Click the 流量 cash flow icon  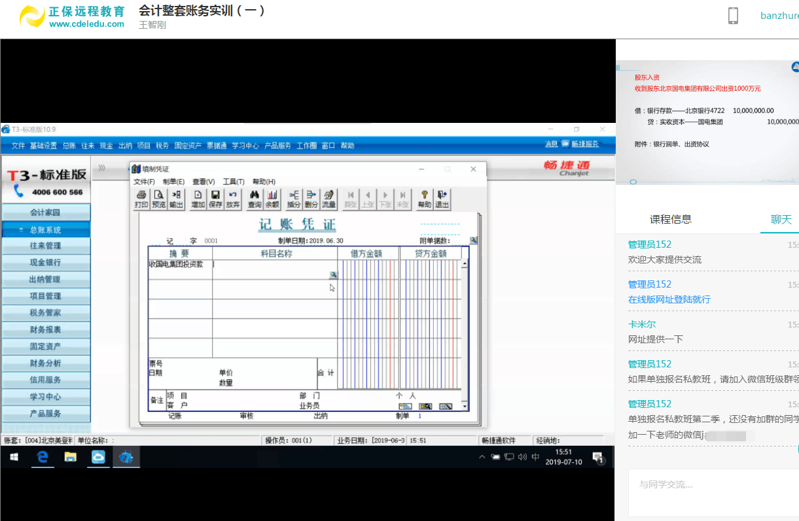328,198
